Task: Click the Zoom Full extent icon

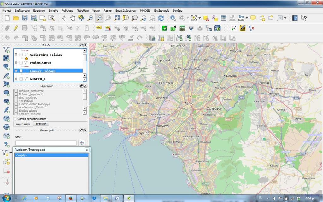Action: pyautogui.click(x=117, y=18)
